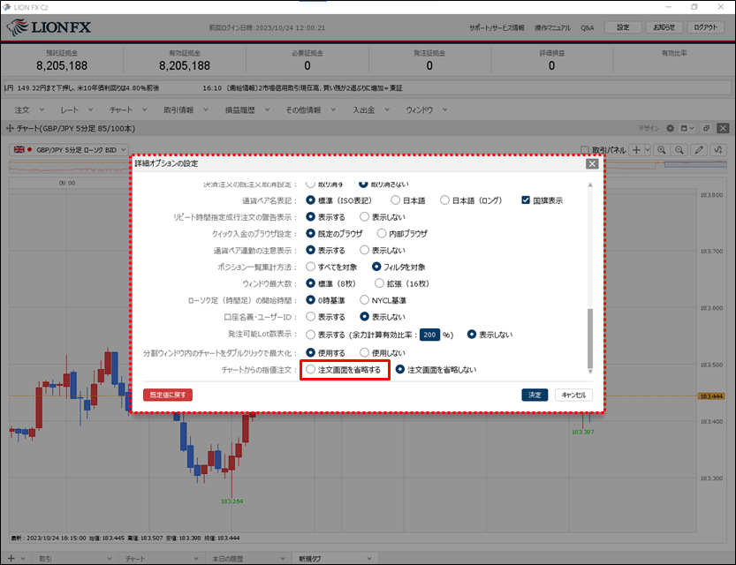736x565 pixels.
Task: Select 日本語 for currency pair naming
Action: pos(395,200)
